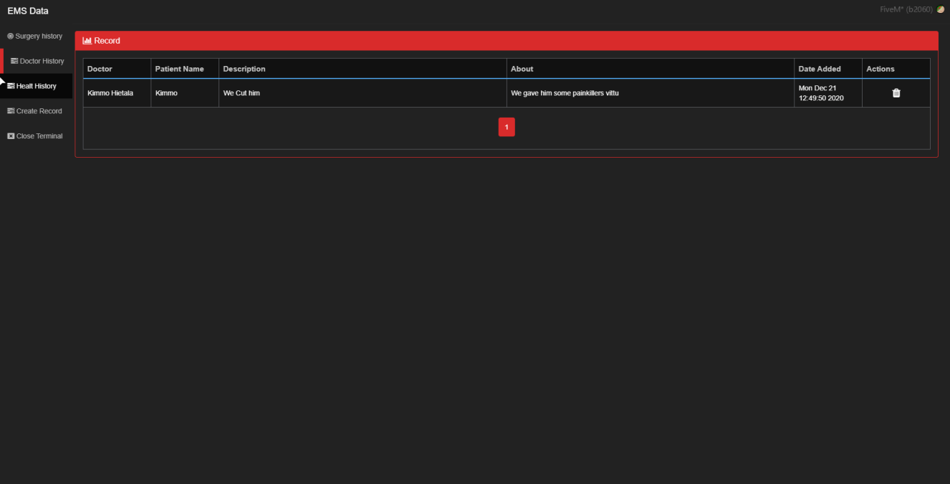Image resolution: width=950 pixels, height=484 pixels.
Task: Click the Create Record sidebar icon
Action: pyautogui.click(x=11, y=111)
